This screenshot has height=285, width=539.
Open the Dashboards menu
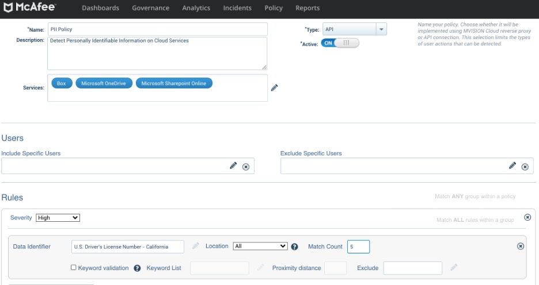pos(100,8)
